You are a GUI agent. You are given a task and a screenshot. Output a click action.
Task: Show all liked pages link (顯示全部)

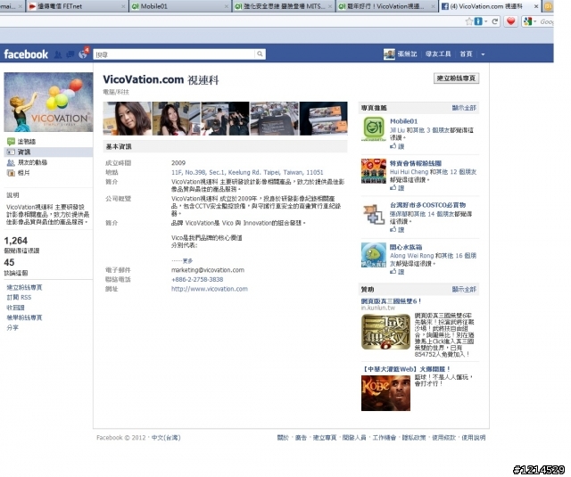coord(464,108)
